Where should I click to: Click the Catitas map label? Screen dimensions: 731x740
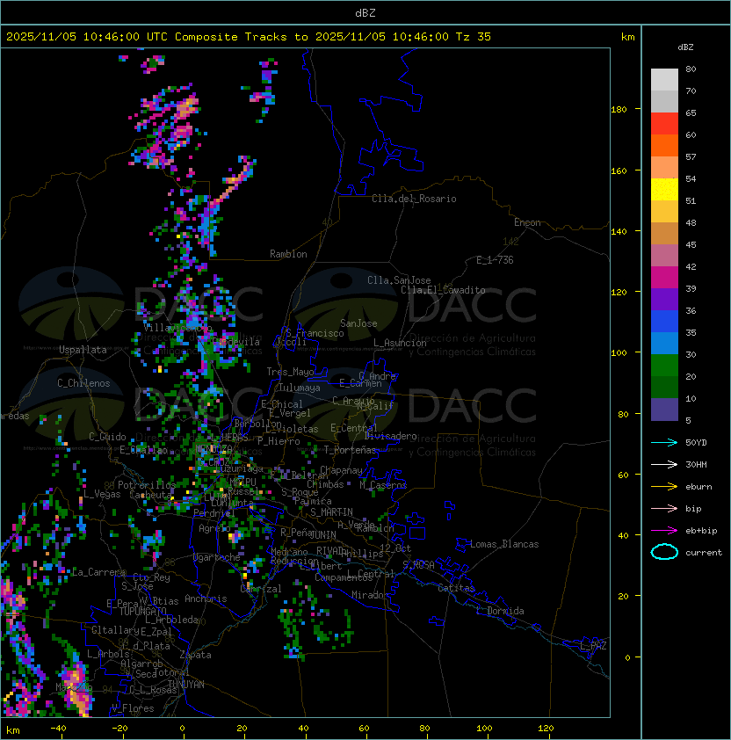point(456,588)
